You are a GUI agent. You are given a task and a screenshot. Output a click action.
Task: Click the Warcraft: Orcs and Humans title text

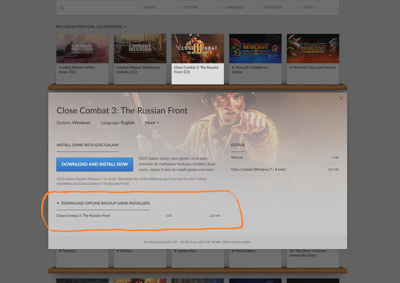pyautogui.click(x=314, y=68)
